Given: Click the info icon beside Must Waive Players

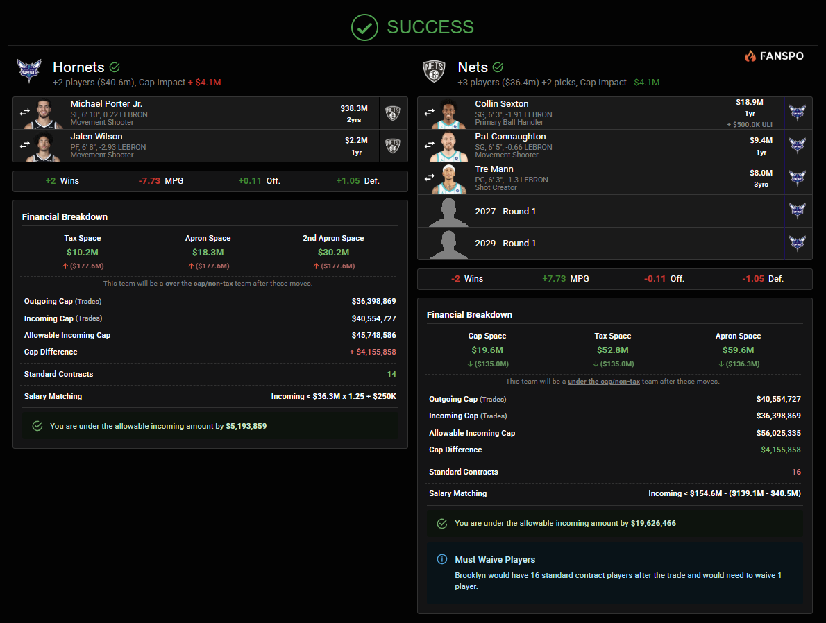Looking at the screenshot, I should tap(442, 559).
